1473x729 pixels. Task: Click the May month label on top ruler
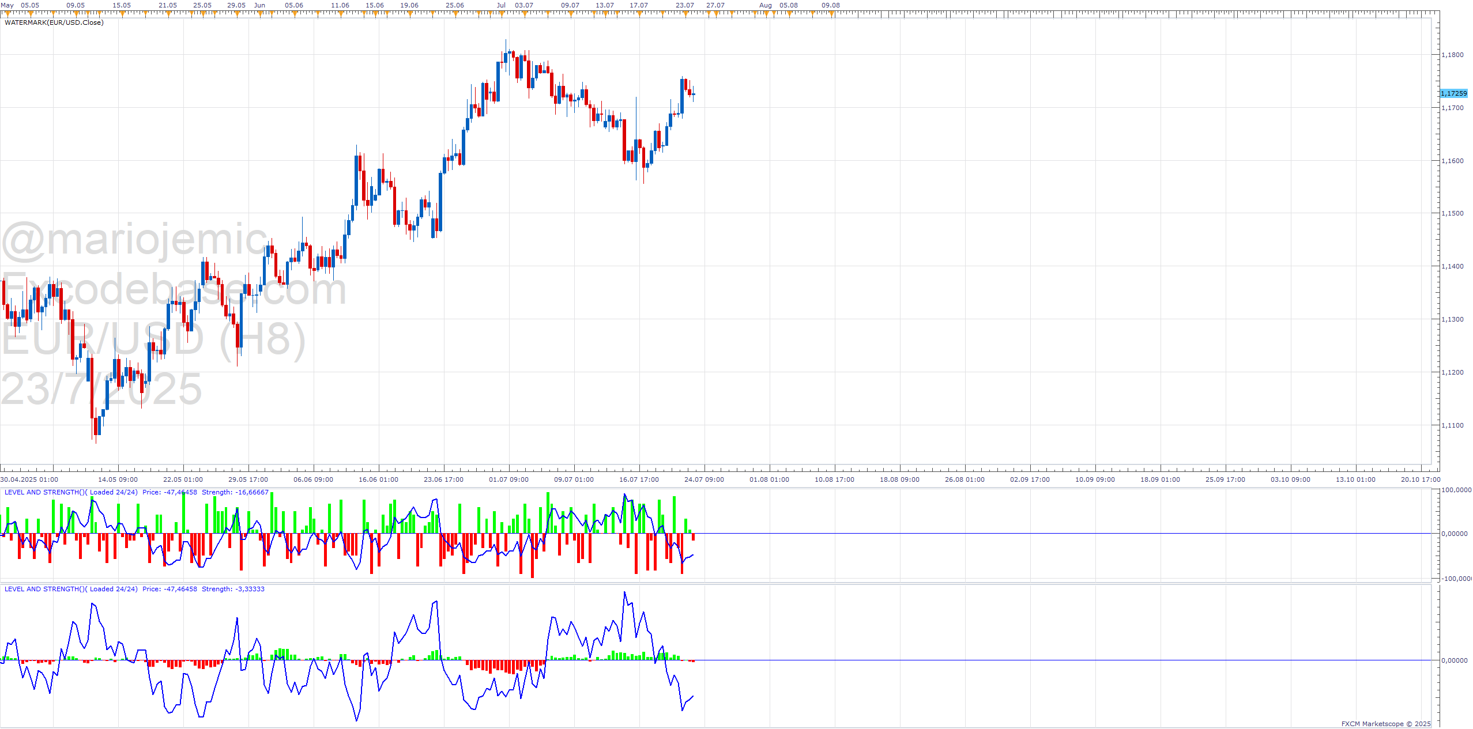pyautogui.click(x=7, y=5)
